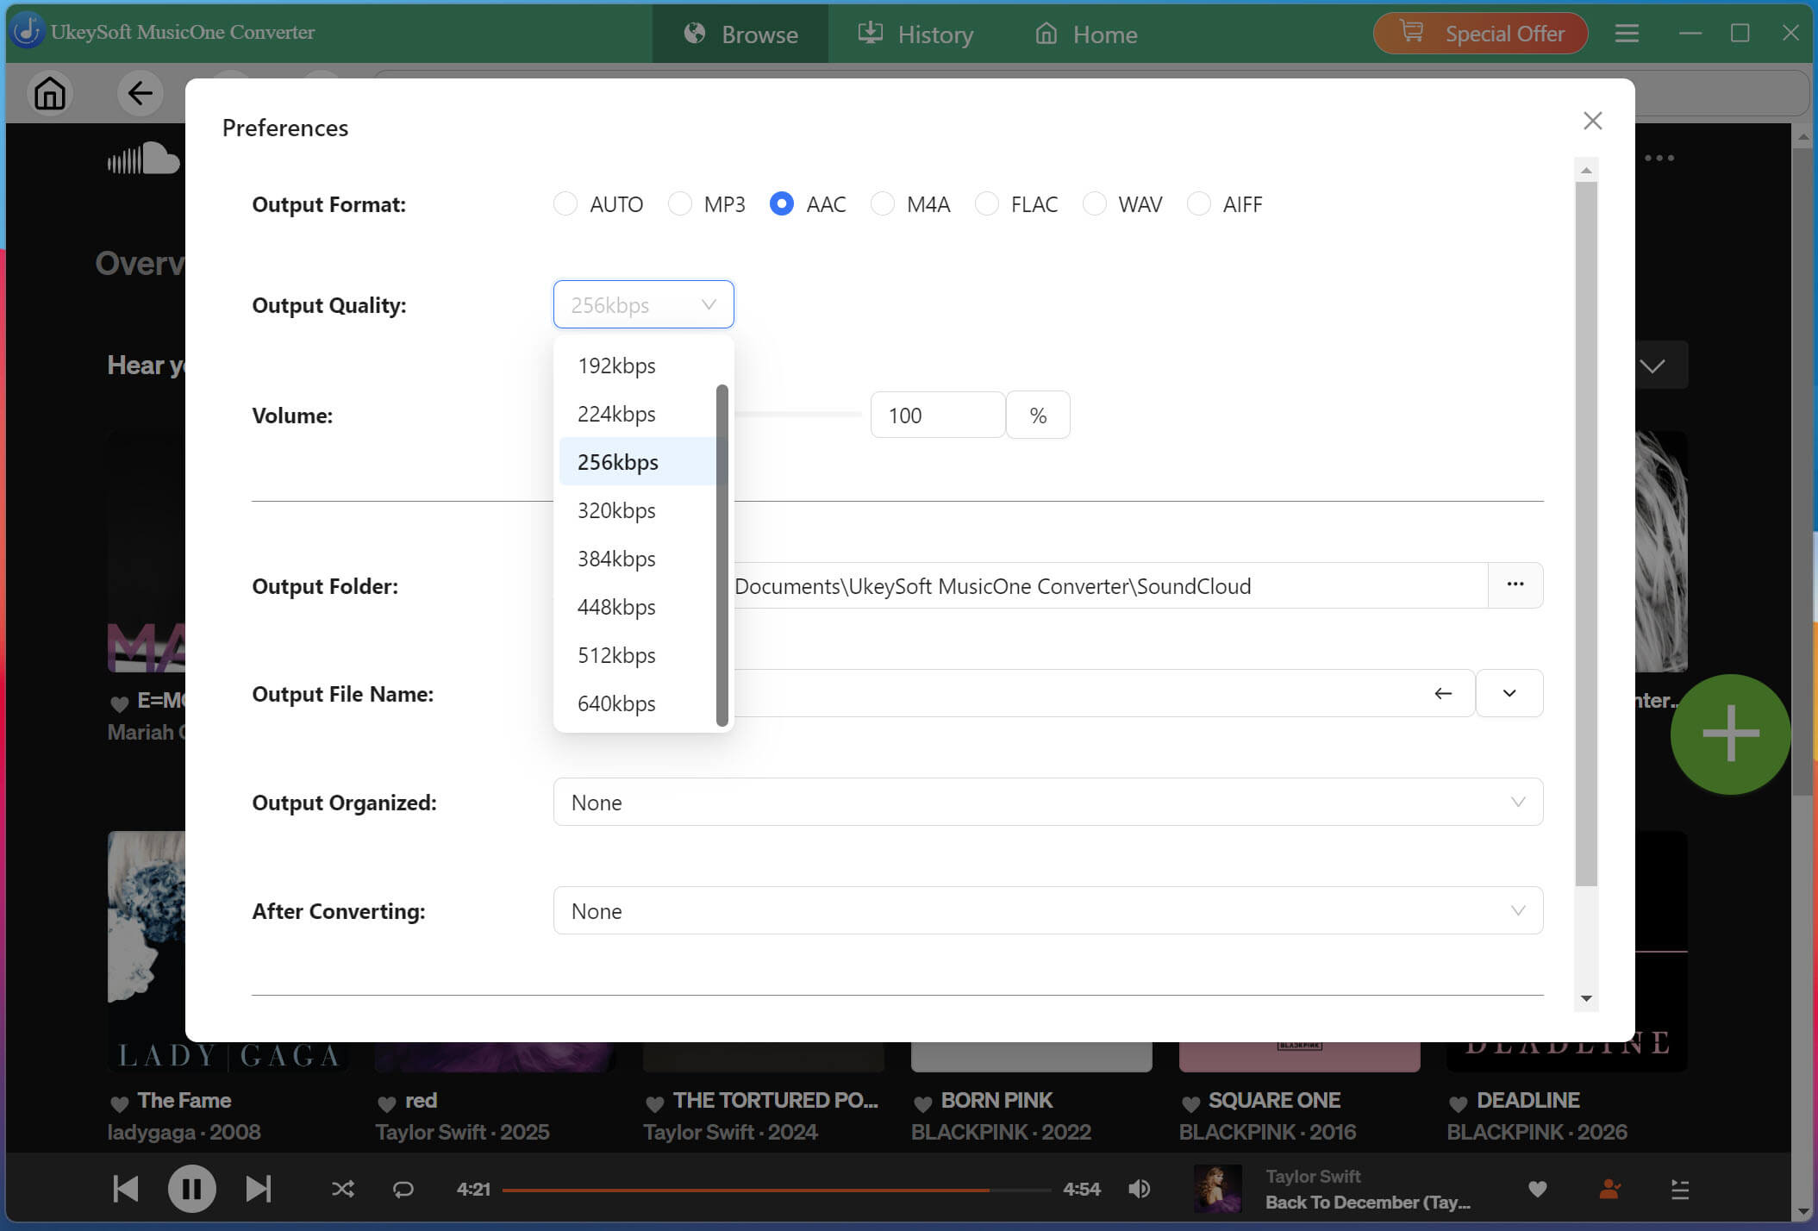This screenshot has height=1231, width=1818.
Task: Browse for output folder with ellipsis button
Action: (x=1515, y=585)
